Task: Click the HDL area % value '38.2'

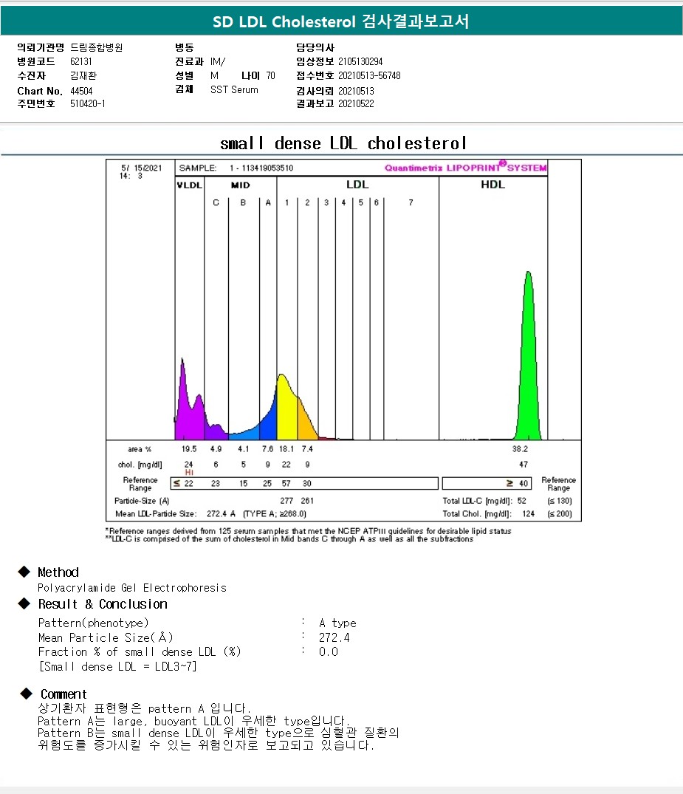Action: 520,449
